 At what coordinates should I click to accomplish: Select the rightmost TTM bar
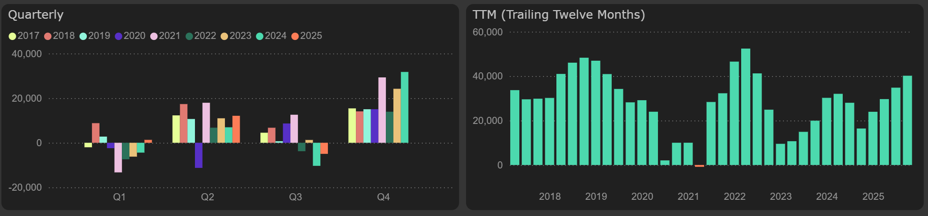907,120
